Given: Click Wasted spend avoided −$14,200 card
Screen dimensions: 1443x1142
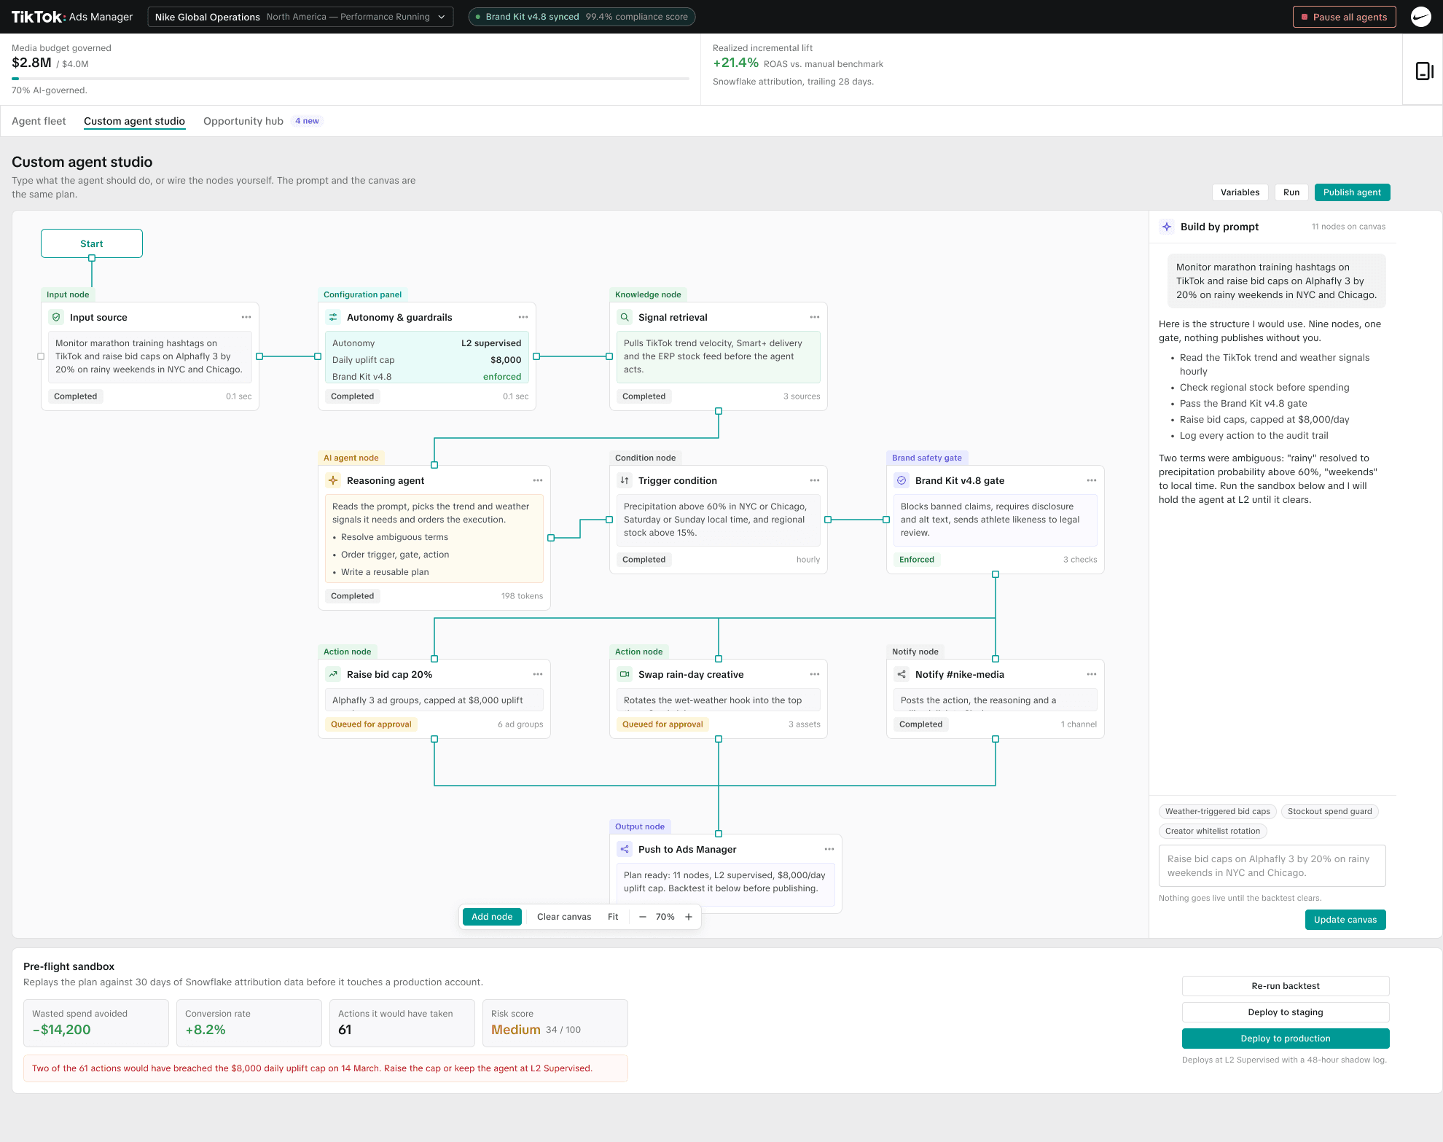Looking at the screenshot, I should pyautogui.click(x=96, y=1023).
